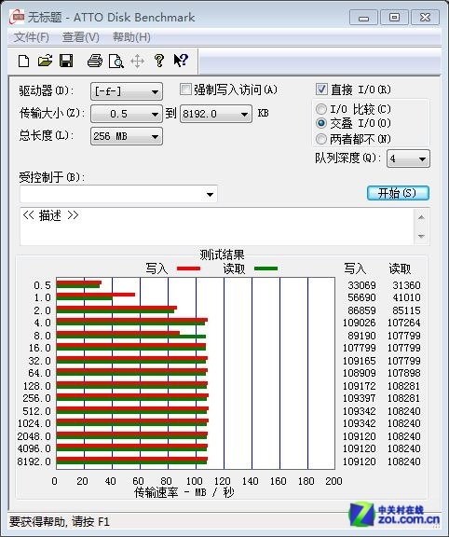Click write value 86859 in the 2.0 row
The width and height of the screenshot is (449, 537).
[x=361, y=310]
